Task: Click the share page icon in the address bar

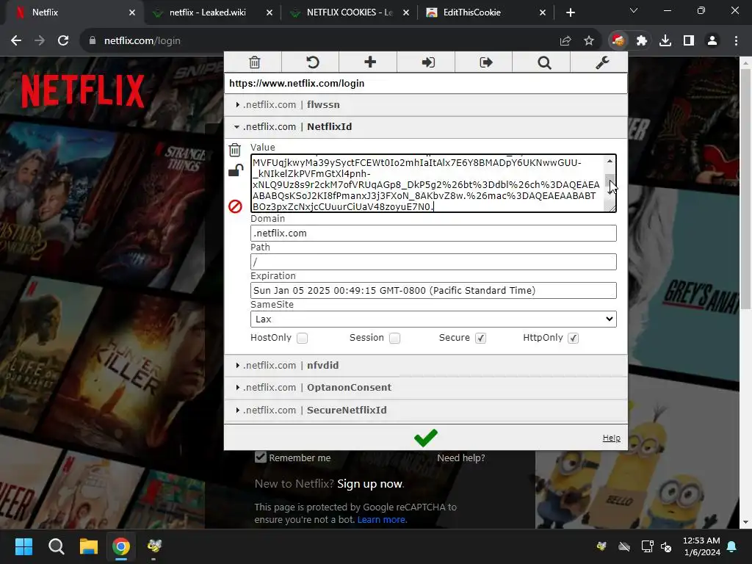Action: (565, 41)
